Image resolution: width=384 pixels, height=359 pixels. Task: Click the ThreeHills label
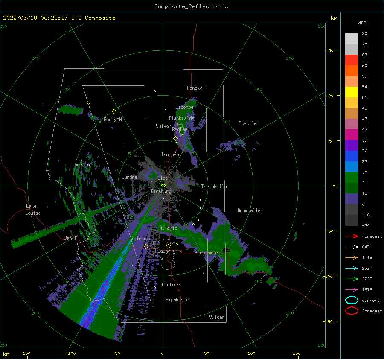[x=214, y=187]
